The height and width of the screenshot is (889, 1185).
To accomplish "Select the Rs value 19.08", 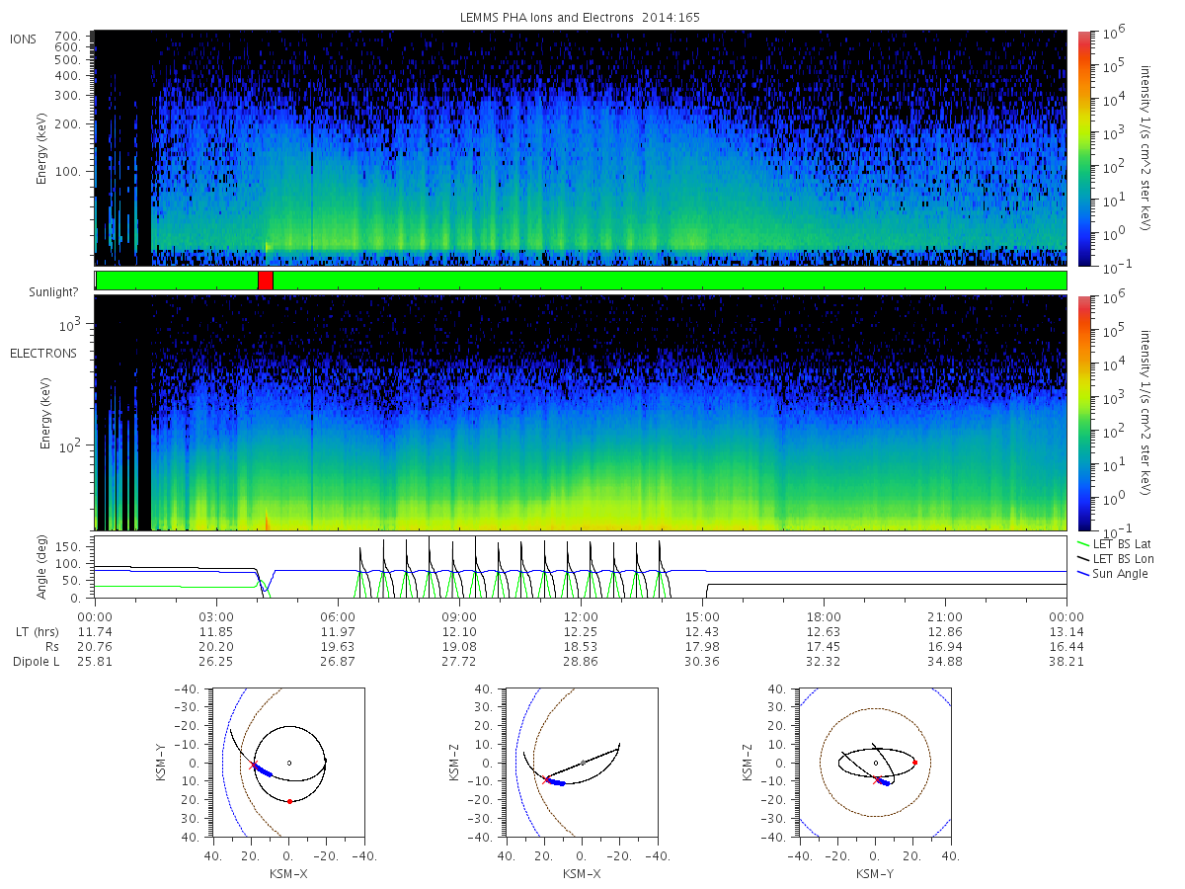I will [459, 646].
